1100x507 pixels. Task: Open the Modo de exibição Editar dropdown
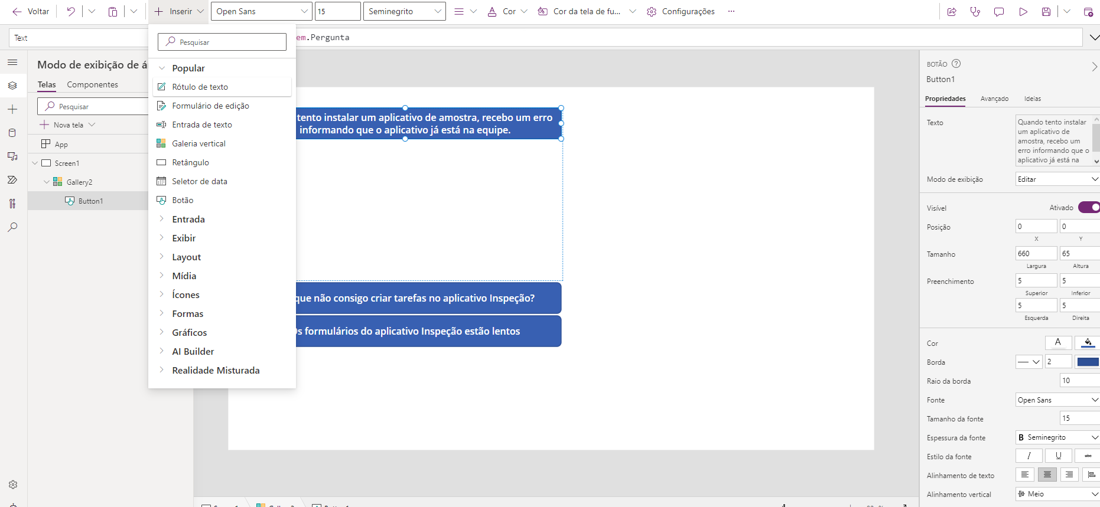(x=1057, y=179)
